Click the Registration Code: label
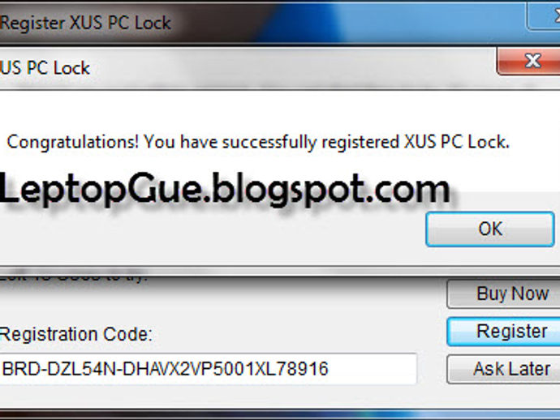The image size is (560, 420). 76,334
